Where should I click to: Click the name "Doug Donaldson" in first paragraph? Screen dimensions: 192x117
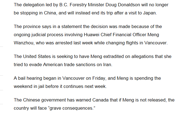coord(123,5)
